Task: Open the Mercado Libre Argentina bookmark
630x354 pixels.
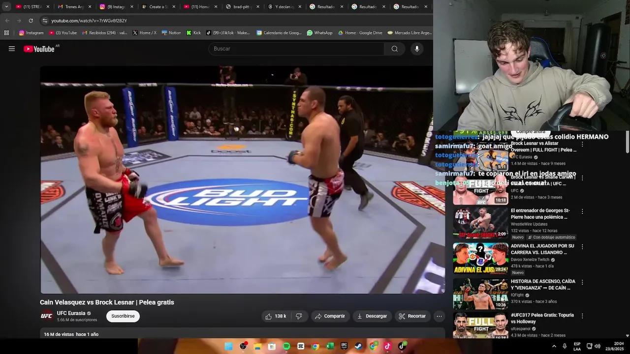Action: coord(409,33)
